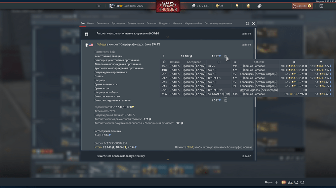
Task: Open the contacts friends icon
Action: [290, 182]
